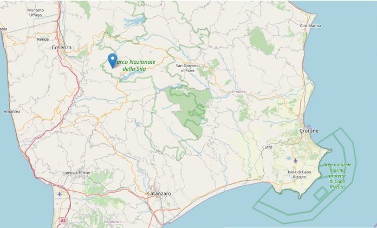Select the Cosenza city label
Viewport: 377px width, 228px height.
[62, 47]
